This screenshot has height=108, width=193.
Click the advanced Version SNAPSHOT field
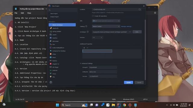103,76
